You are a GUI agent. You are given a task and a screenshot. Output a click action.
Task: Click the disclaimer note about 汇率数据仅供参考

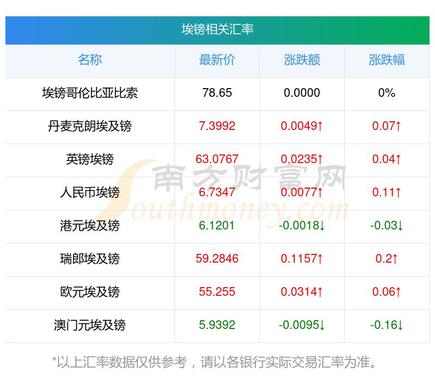pyautogui.click(x=214, y=362)
